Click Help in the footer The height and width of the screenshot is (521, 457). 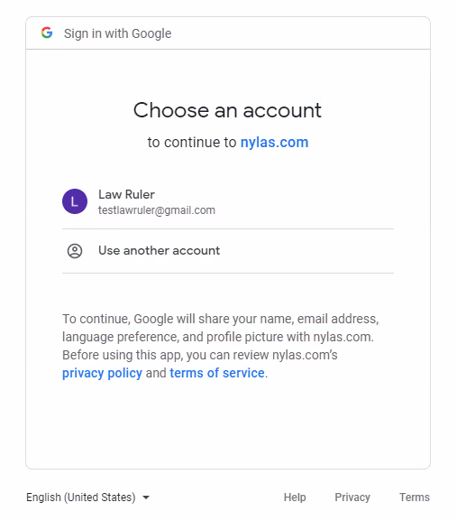[x=295, y=498]
